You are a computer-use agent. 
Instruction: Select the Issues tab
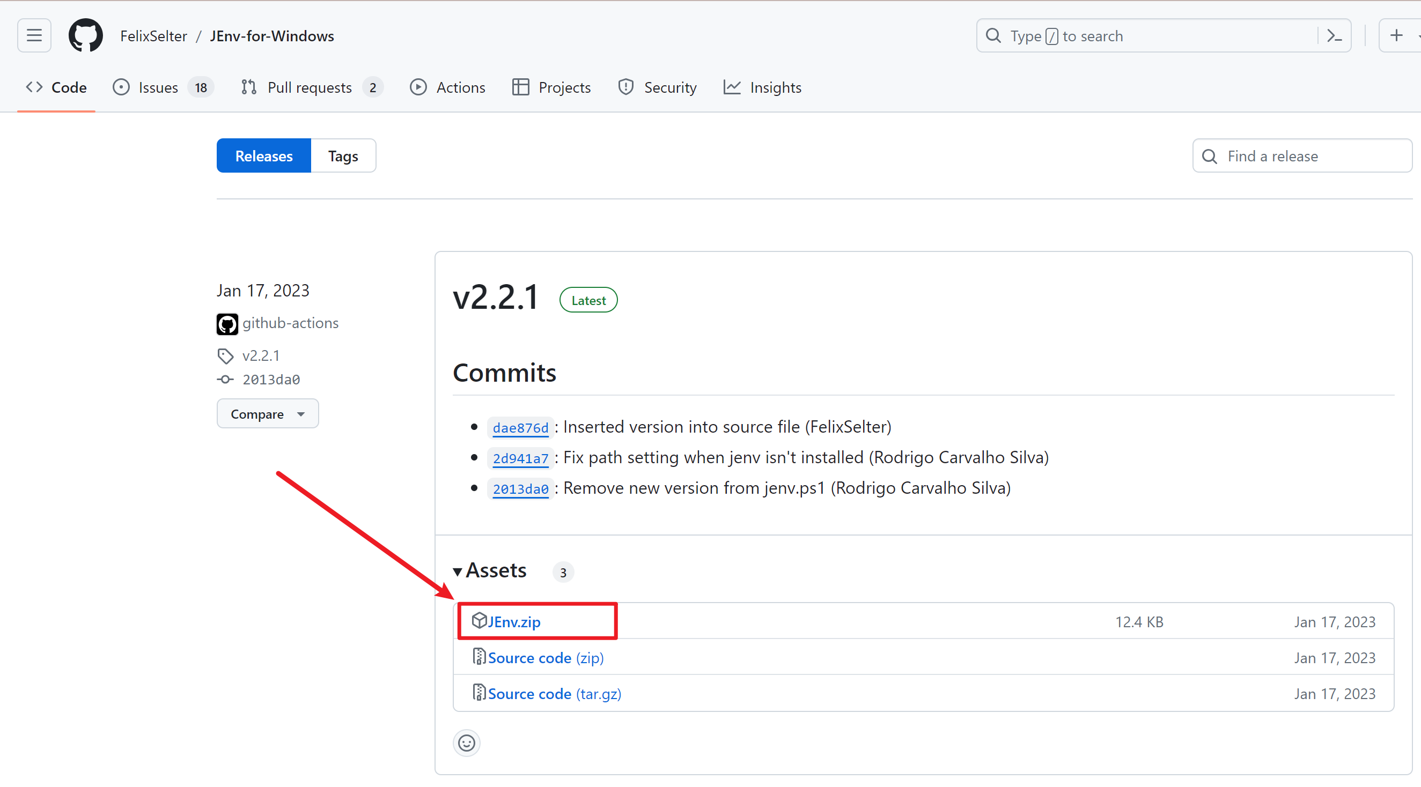point(158,87)
